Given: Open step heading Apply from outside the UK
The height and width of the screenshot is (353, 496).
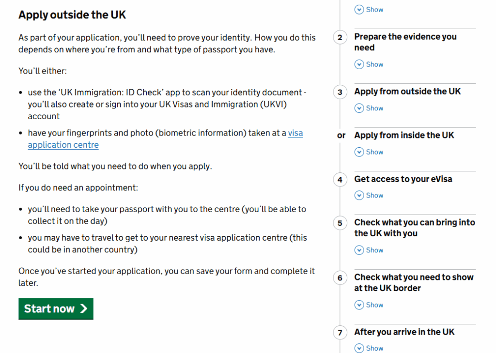Looking at the screenshot, I should (407, 92).
